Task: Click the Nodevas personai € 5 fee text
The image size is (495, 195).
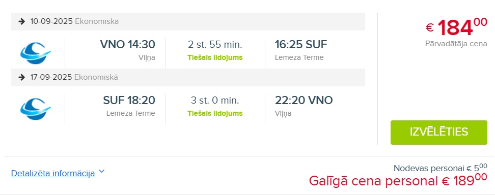Action: (441, 168)
